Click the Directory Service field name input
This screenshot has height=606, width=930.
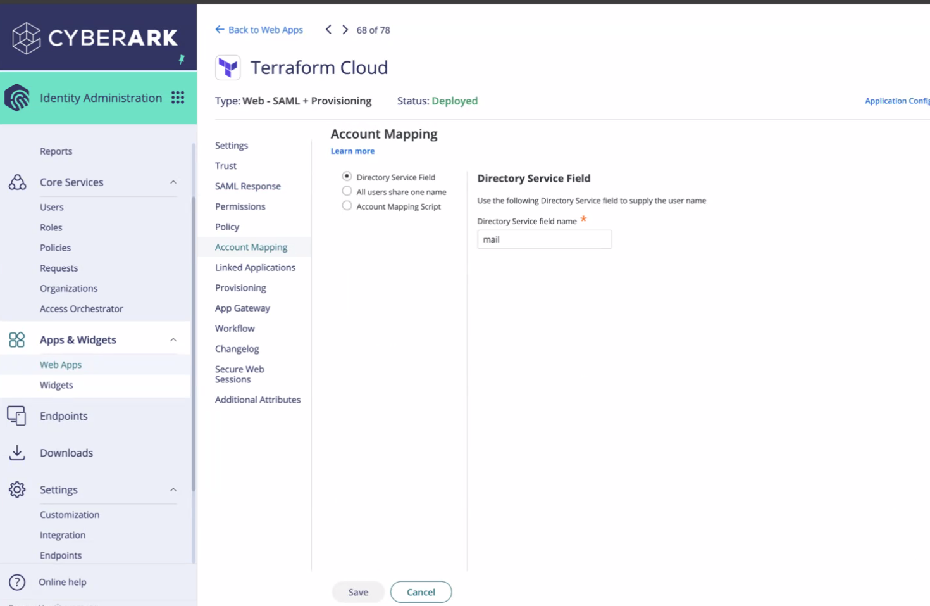(544, 239)
